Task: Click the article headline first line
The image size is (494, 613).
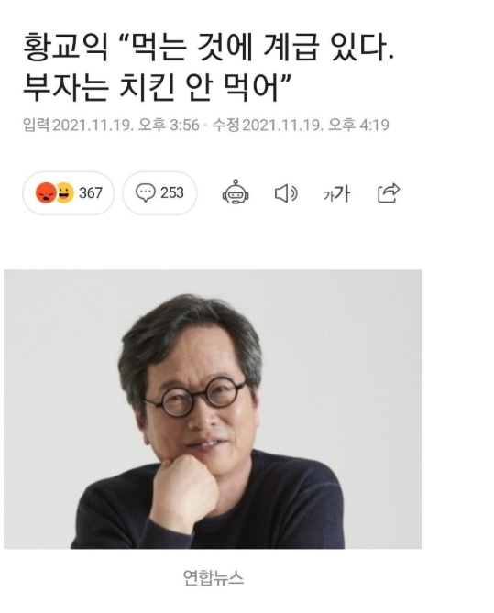Action: pyautogui.click(x=209, y=49)
